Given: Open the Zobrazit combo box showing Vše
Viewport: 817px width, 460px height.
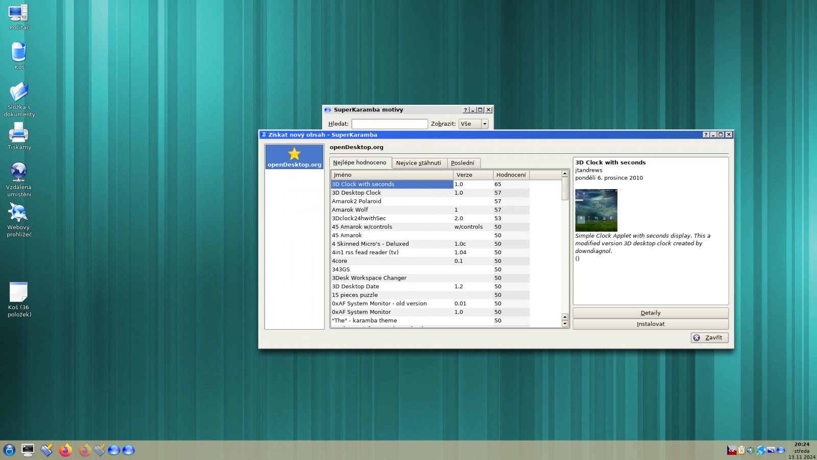Looking at the screenshot, I should (473, 124).
